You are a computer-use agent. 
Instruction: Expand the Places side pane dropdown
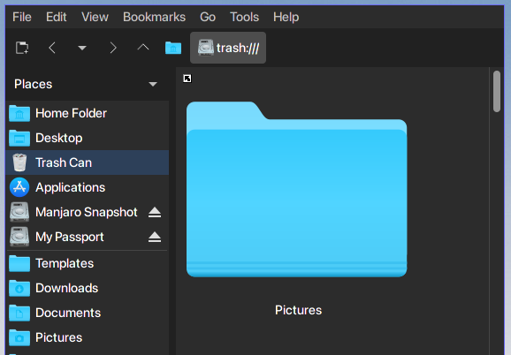(153, 84)
